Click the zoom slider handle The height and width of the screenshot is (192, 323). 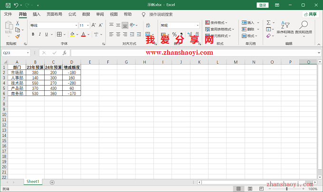pyautogui.click(x=286, y=189)
